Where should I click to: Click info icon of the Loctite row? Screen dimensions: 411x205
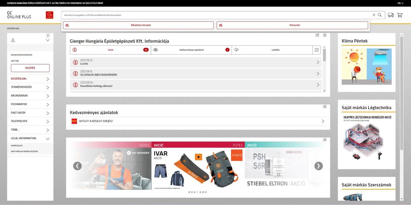pyautogui.click(x=75, y=63)
